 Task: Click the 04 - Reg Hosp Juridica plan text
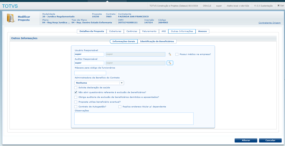[x=56, y=22]
